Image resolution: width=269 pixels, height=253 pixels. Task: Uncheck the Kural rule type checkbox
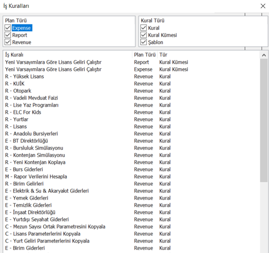tap(144, 28)
